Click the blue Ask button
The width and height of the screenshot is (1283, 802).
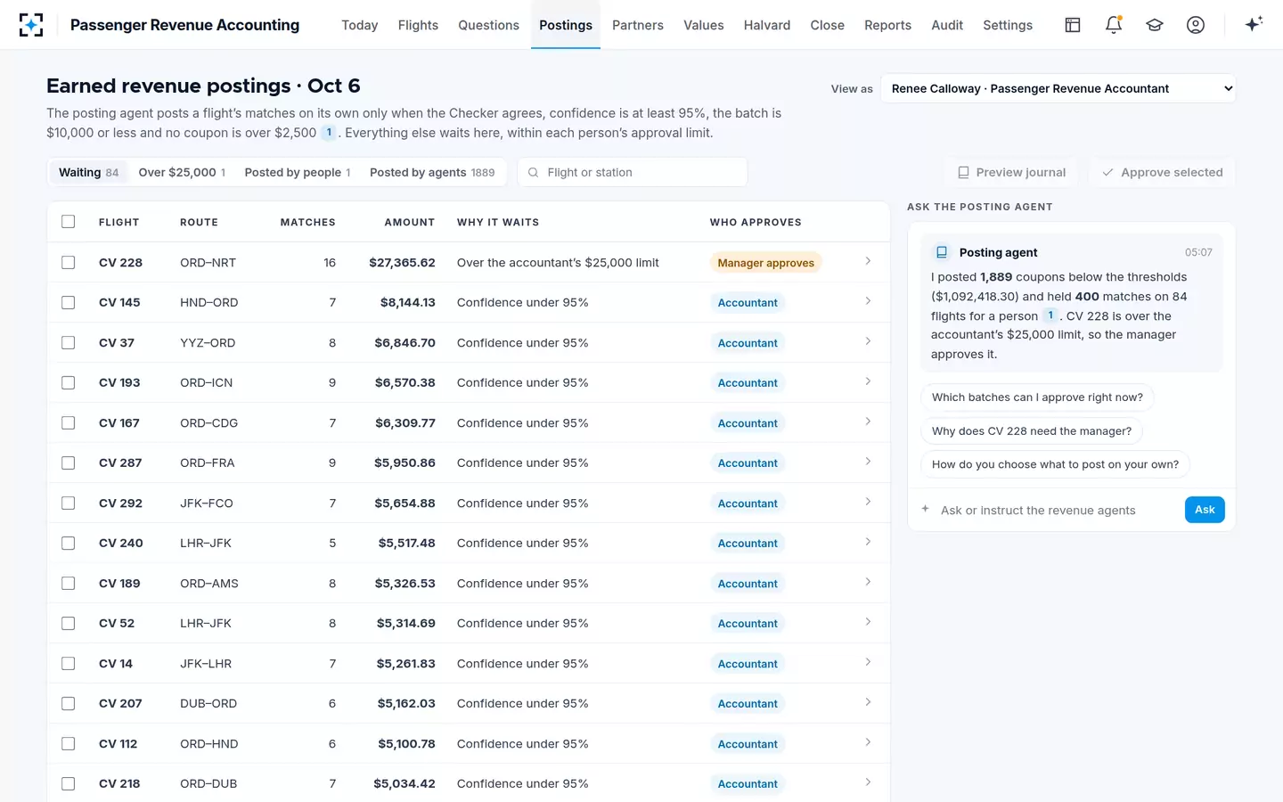(x=1205, y=510)
